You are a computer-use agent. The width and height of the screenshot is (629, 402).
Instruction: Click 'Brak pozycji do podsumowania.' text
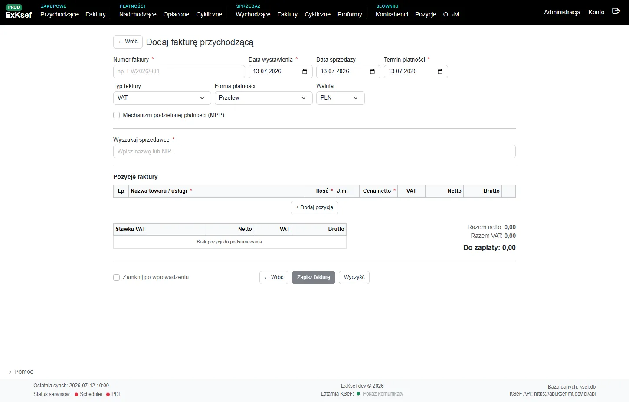point(230,242)
